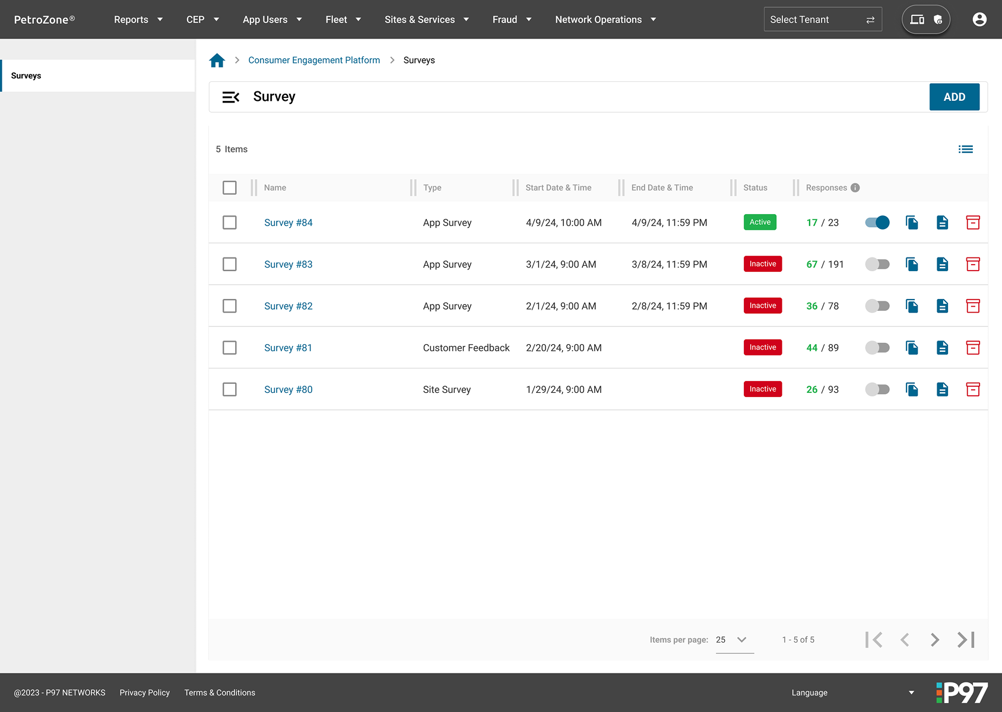
Task: Check the select-all checkbox in header
Action: [230, 188]
